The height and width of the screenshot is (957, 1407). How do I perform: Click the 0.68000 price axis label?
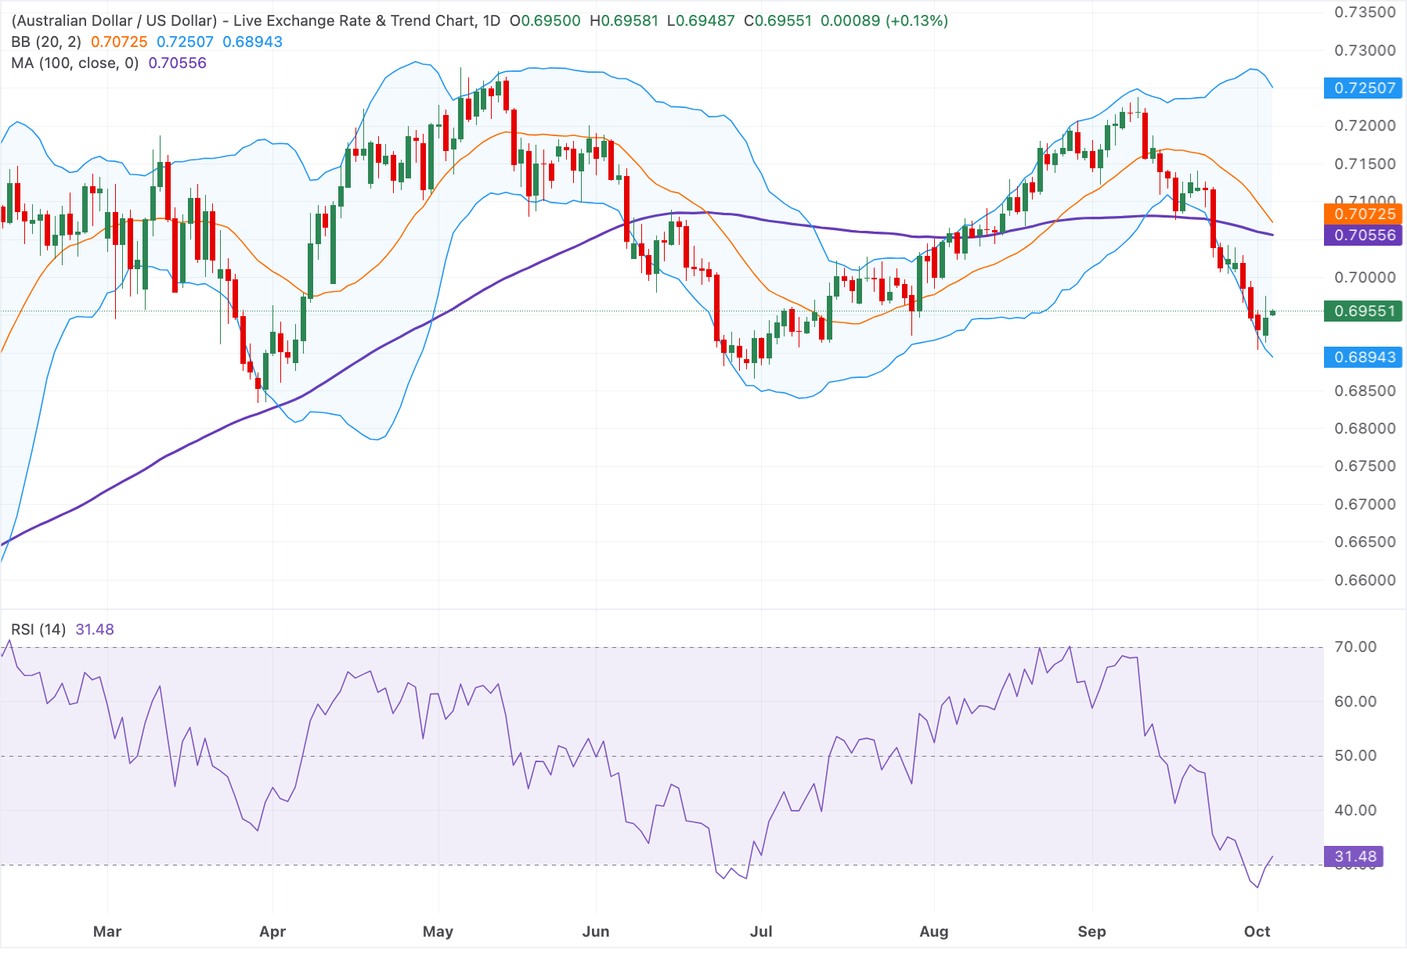(1365, 428)
